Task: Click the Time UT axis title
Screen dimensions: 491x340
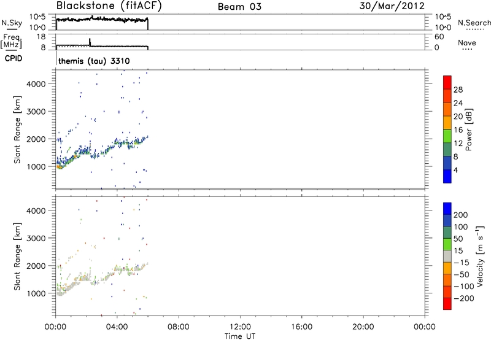Action: [x=240, y=336]
